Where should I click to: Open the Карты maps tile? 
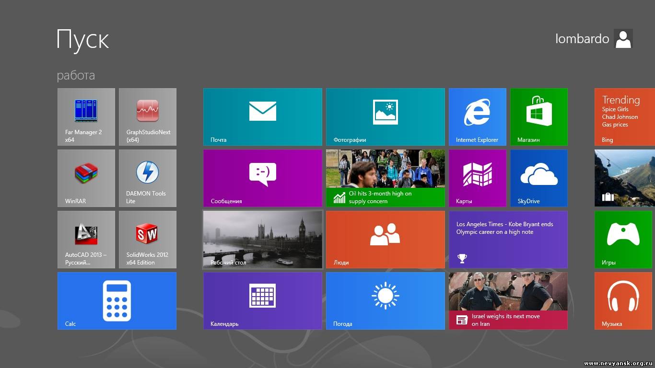pyautogui.click(x=478, y=178)
